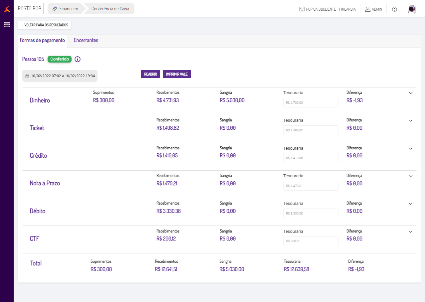
Task: Click the orange app logo icon
Action: coord(7,9)
